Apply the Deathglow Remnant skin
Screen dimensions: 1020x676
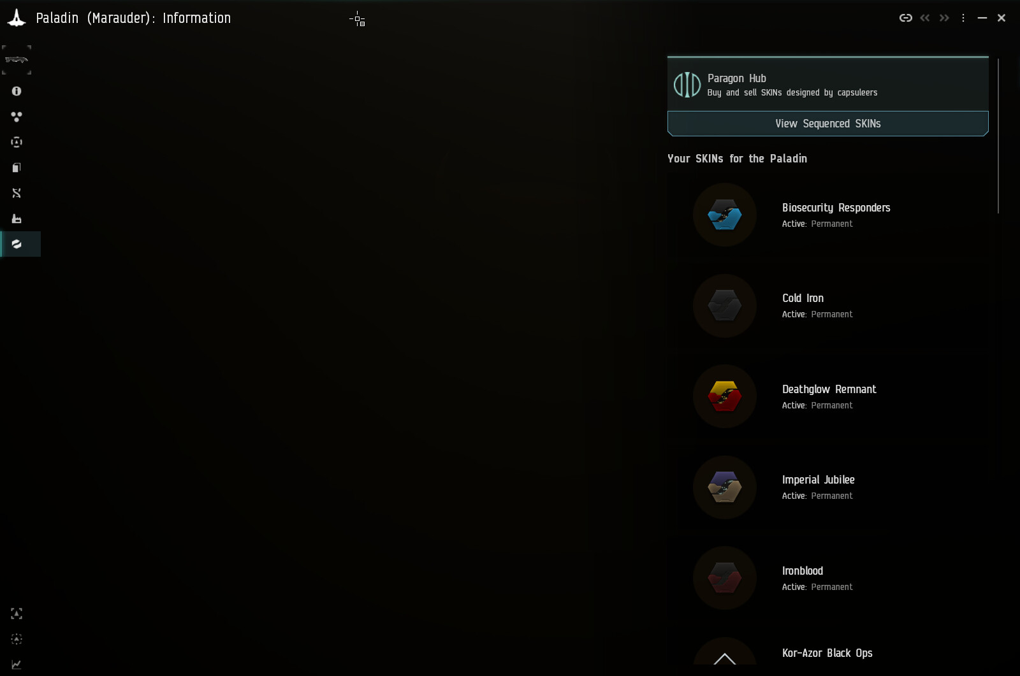coord(725,396)
